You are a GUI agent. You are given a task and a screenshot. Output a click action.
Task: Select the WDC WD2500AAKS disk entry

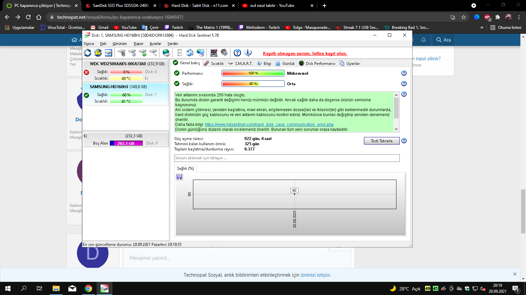pos(126,71)
